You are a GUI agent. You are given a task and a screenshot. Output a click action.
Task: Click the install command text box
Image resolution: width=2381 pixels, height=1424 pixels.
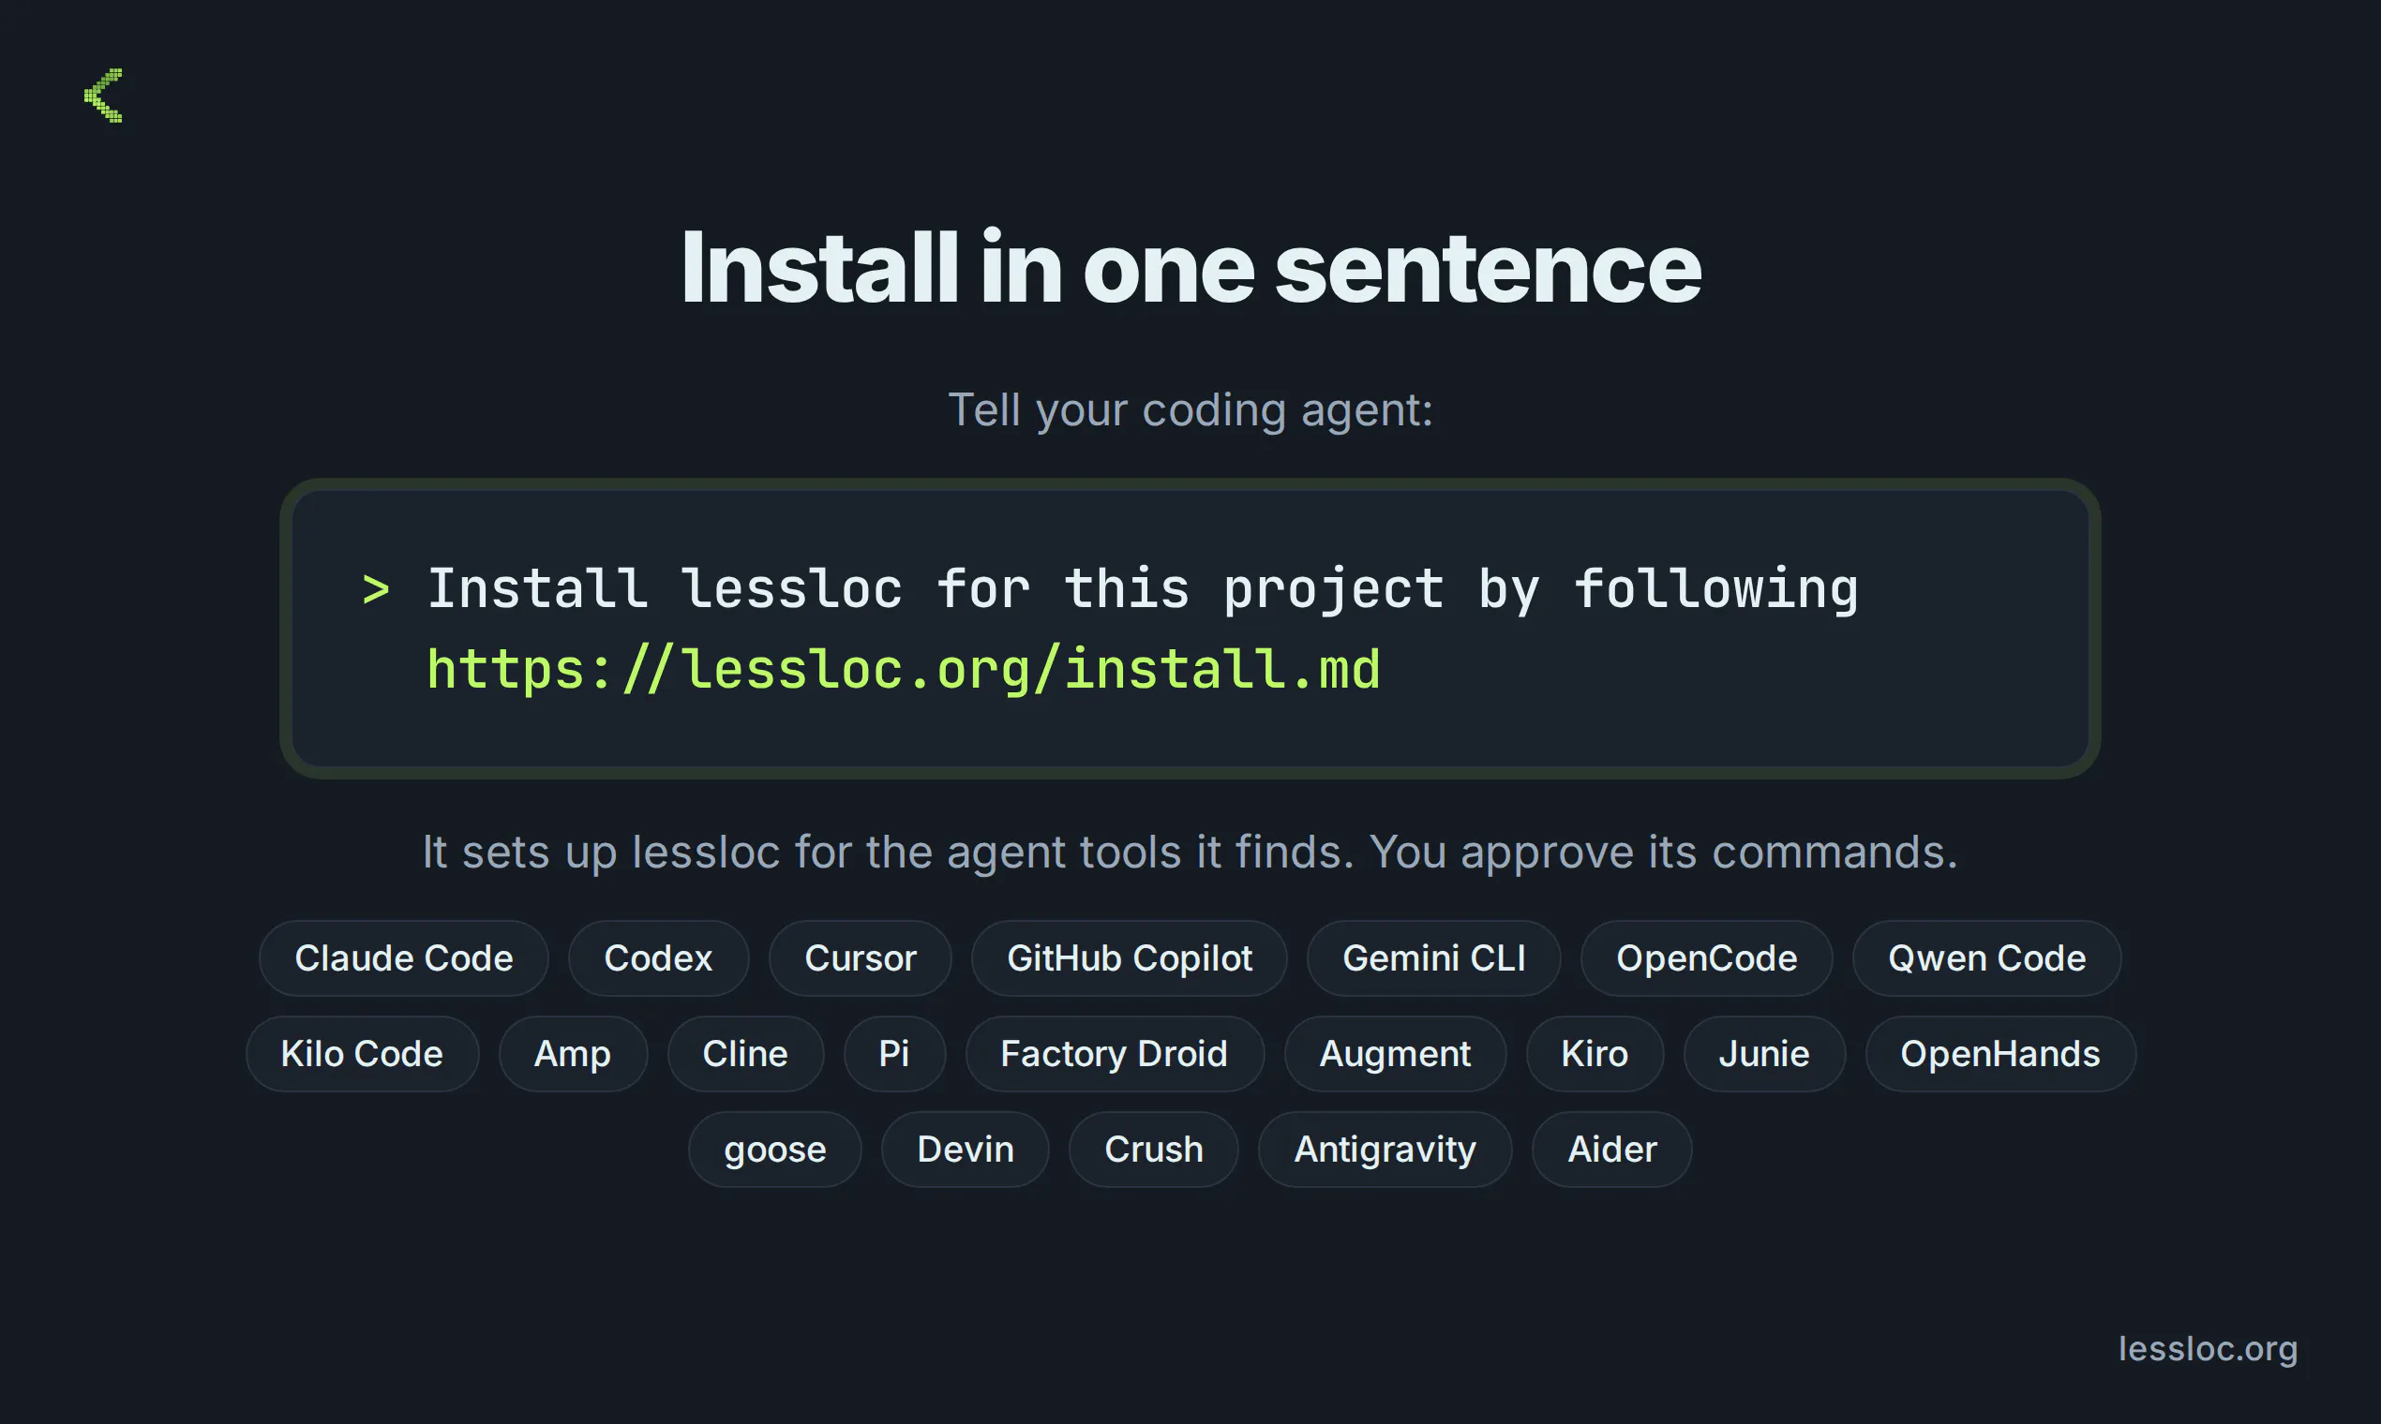coord(1190,629)
